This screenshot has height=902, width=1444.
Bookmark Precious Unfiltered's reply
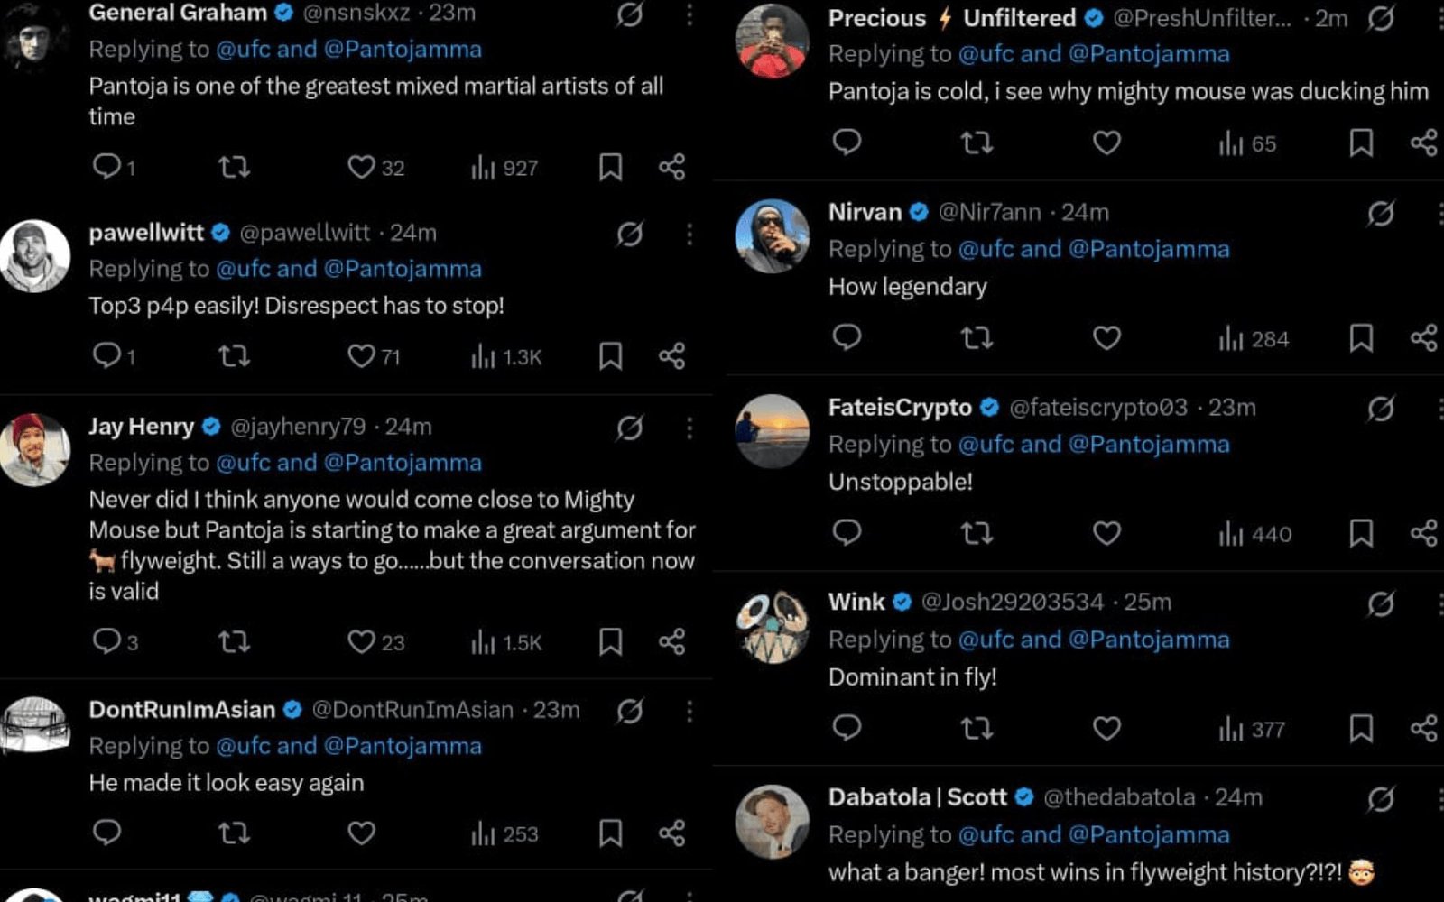(x=1361, y=143)
